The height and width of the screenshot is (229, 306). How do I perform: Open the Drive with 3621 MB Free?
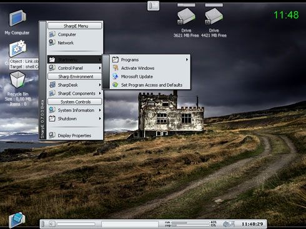coord(186,17)
